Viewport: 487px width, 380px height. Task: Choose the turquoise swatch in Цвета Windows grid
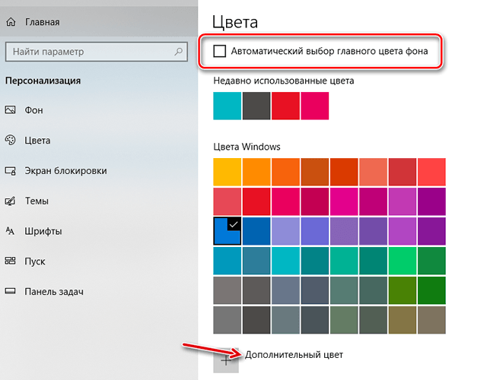[x=285, y=261]
